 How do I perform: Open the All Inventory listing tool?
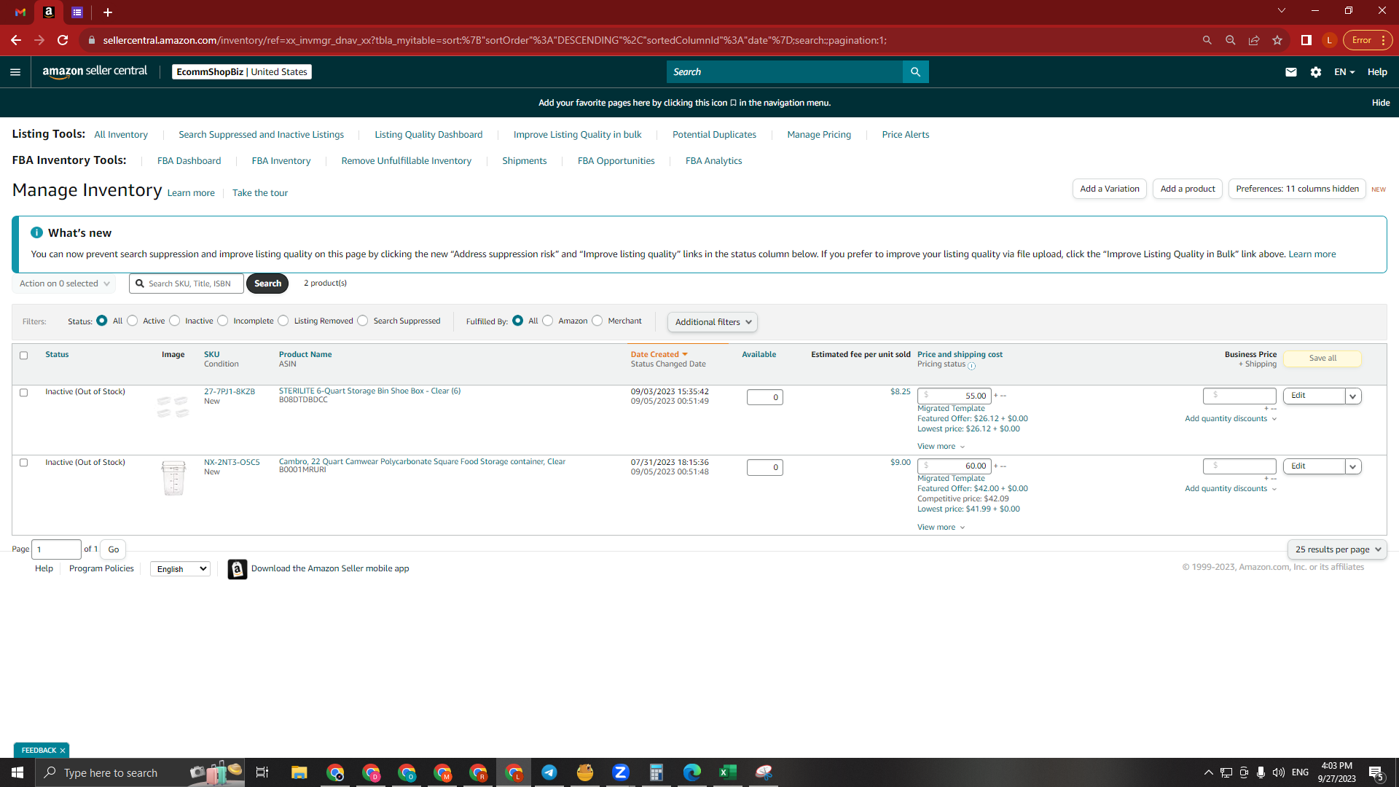tap(121, 135)
